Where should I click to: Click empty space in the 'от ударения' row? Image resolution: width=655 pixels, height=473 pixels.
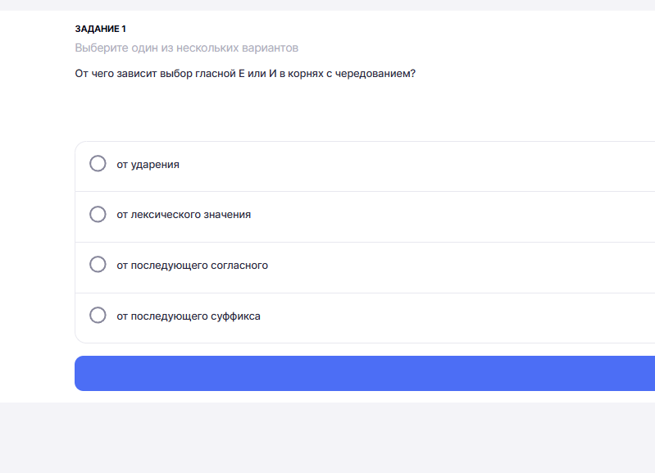[418, 166]
